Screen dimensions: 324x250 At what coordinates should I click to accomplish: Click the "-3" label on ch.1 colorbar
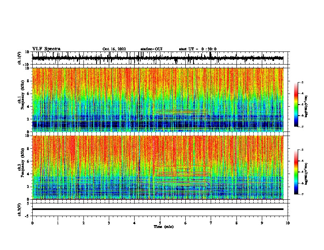(x=301, y=82)
